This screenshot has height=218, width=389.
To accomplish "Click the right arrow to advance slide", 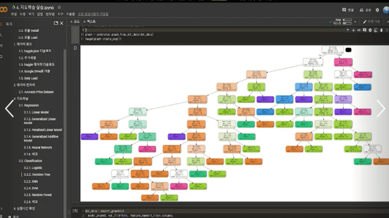I will pos(380,109).
